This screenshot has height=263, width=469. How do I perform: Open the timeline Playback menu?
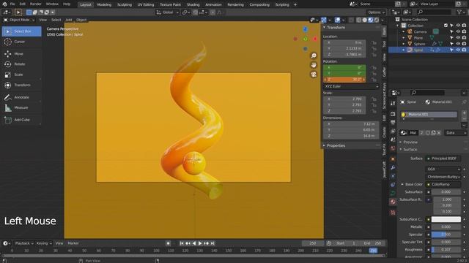[24, 243]
